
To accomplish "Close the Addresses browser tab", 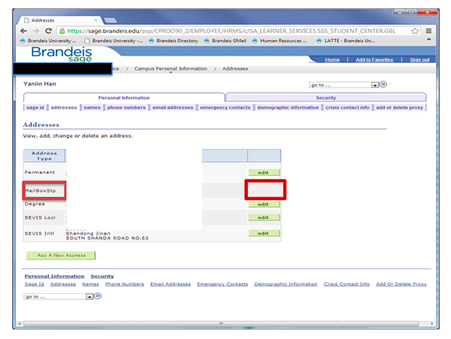I will [x=95, y=20].
